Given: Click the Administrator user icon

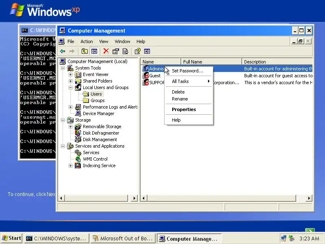Looking at the screenshot, I should tap(145, 69).
